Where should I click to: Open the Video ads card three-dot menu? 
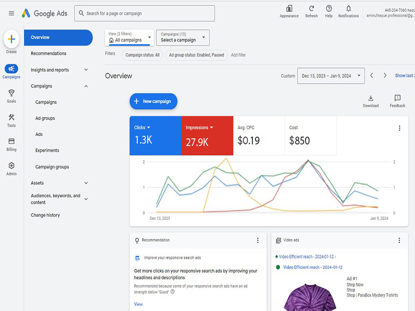tap(399, 240)
